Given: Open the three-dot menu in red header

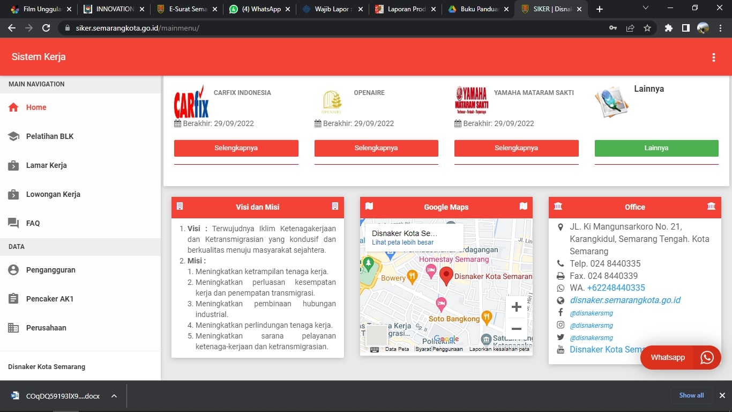Looking at the screenshot, I should pos(713,57).
